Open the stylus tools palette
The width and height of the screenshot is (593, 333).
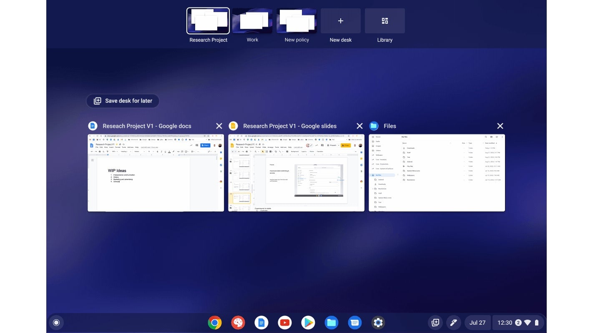point(453,322)
